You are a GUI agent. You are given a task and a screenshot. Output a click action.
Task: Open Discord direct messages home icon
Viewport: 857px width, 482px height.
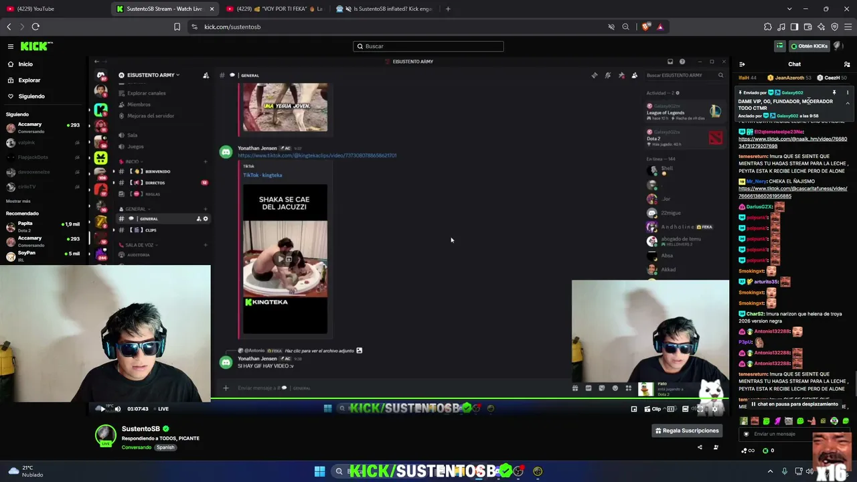point(100,75)
